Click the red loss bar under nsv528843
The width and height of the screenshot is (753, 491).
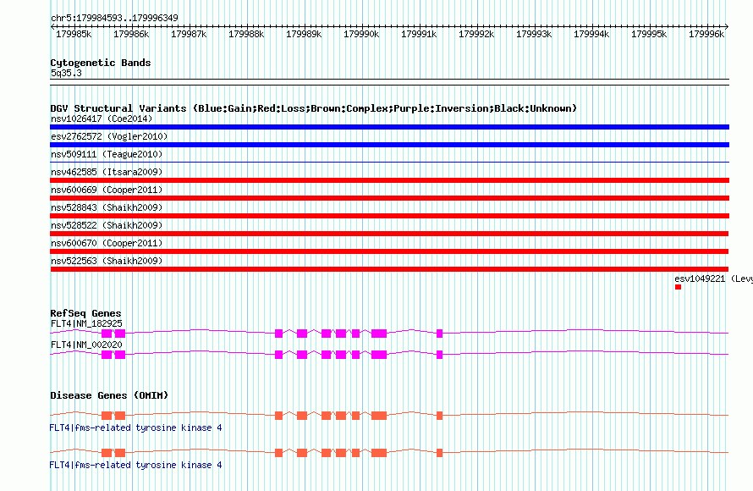389,216
